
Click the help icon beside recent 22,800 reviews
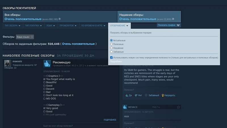coord(173,19)
